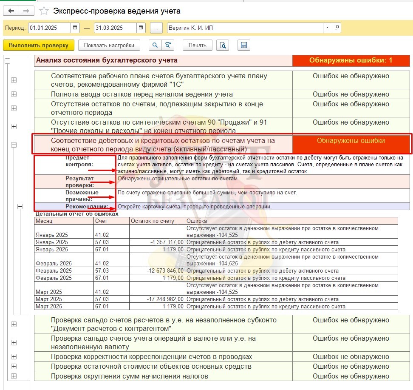Click the back navigation arrow
The width and height of the screenshot is (413, 390).
pyautogui.click(x=11, y=11)
